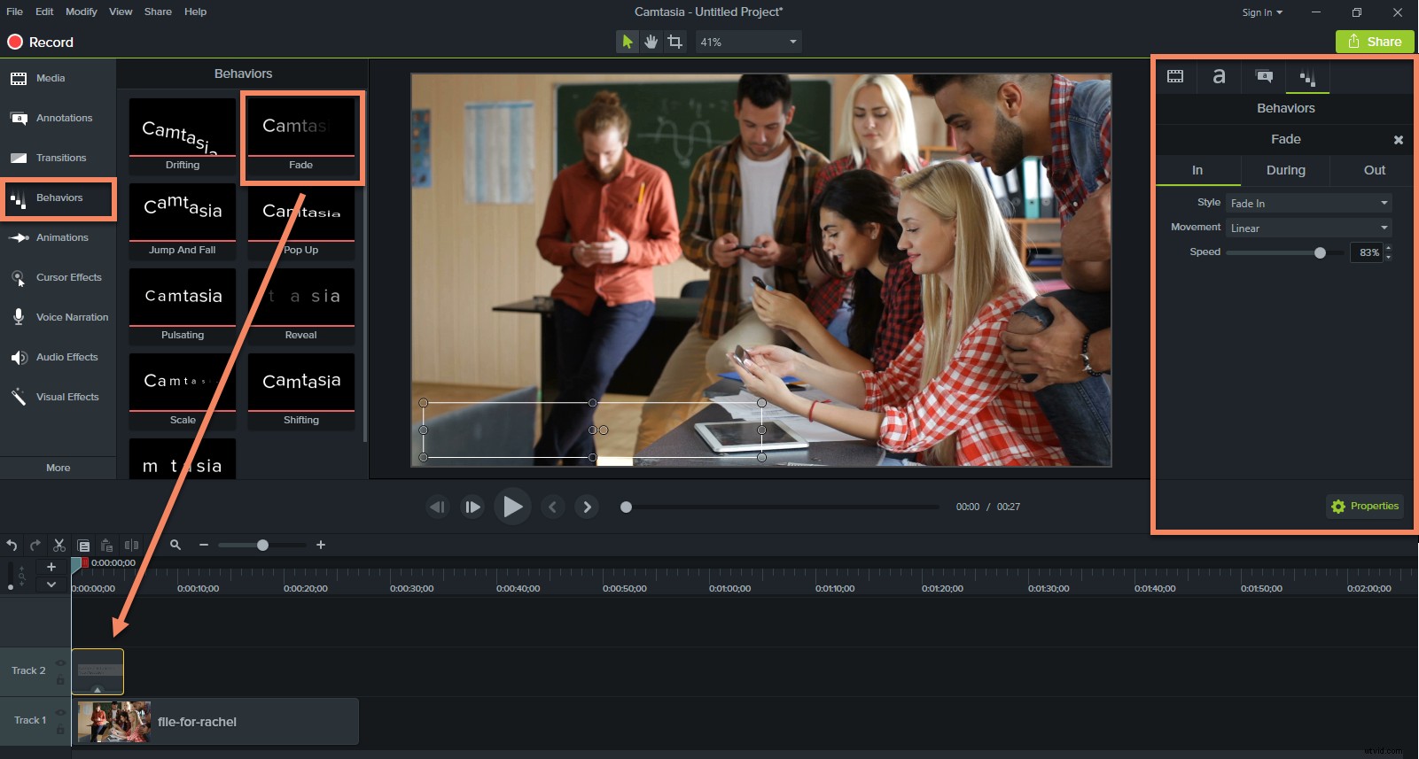
Task: Cut selection with scissors icon
Action: pyautogui.click(x=59, y=545)
